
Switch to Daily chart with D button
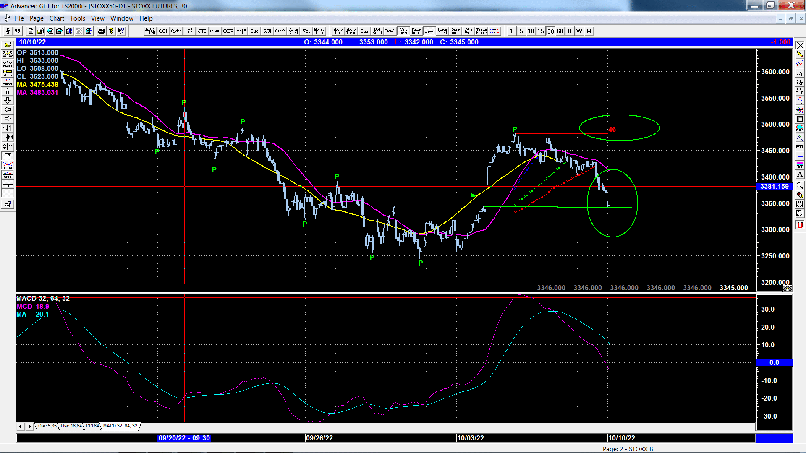click(x=570, y=31)
